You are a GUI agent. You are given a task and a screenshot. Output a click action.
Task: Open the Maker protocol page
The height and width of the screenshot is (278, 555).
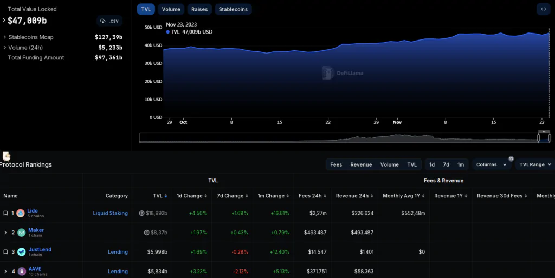point(36,230)
